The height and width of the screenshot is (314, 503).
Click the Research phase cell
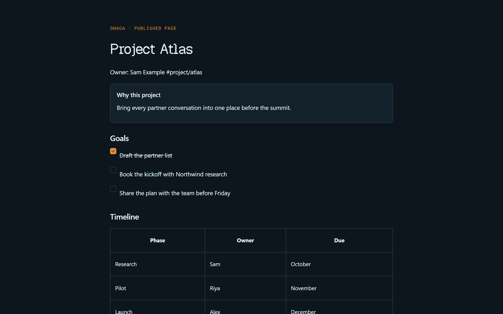tap(157, 264)
